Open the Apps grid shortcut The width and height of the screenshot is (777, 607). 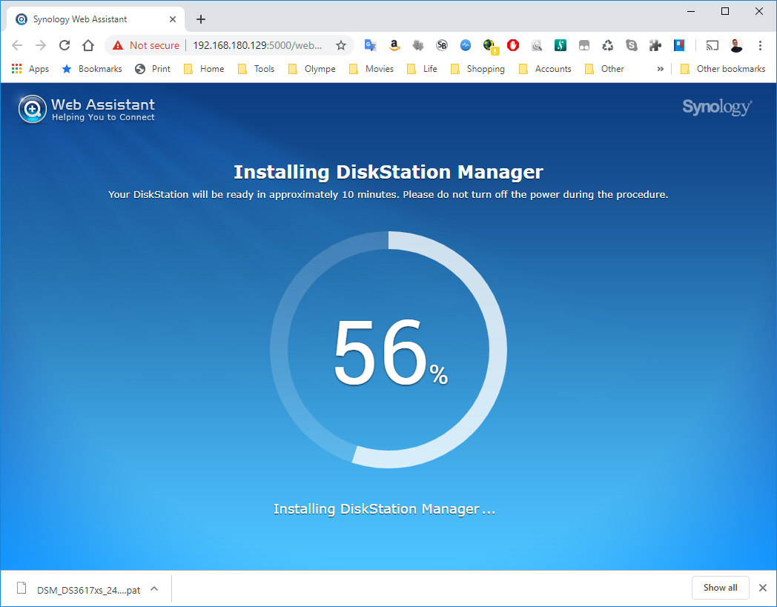[30, 69]
